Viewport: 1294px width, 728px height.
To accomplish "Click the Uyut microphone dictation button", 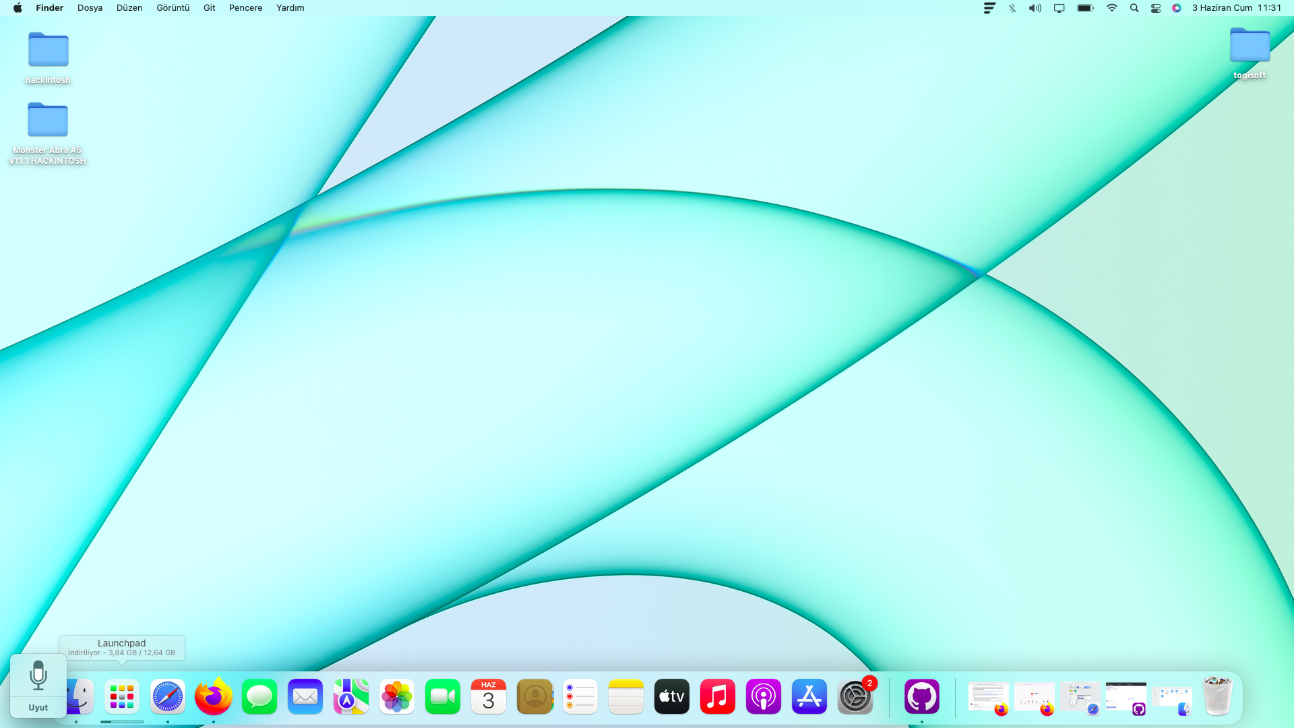I will click(38, 684).
